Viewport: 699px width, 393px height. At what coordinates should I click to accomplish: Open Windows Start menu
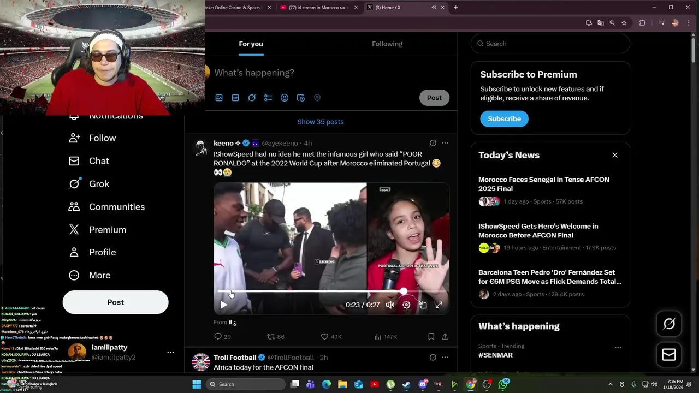[x=197, y=384]
